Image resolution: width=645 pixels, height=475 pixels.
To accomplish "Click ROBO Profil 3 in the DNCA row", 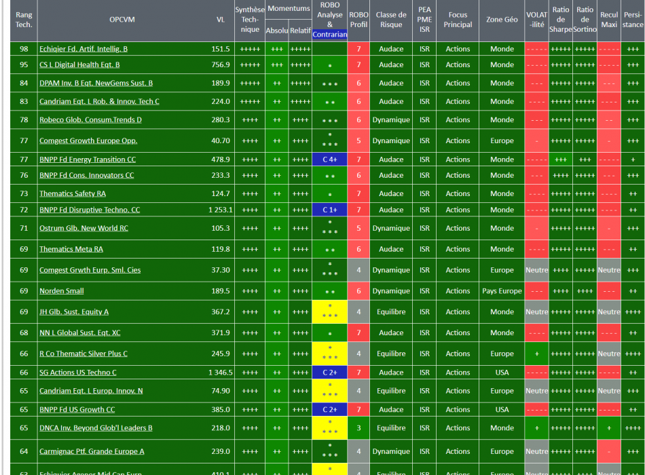I will point(358,428).
